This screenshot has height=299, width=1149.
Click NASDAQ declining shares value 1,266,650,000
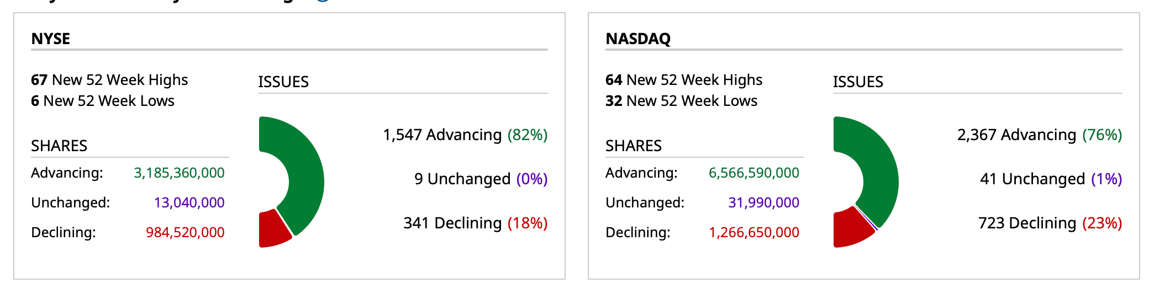coord(753,232)
